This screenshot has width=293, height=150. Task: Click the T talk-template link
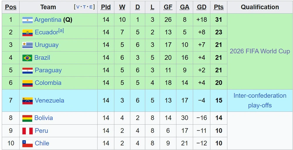click(x=84, y=7)
